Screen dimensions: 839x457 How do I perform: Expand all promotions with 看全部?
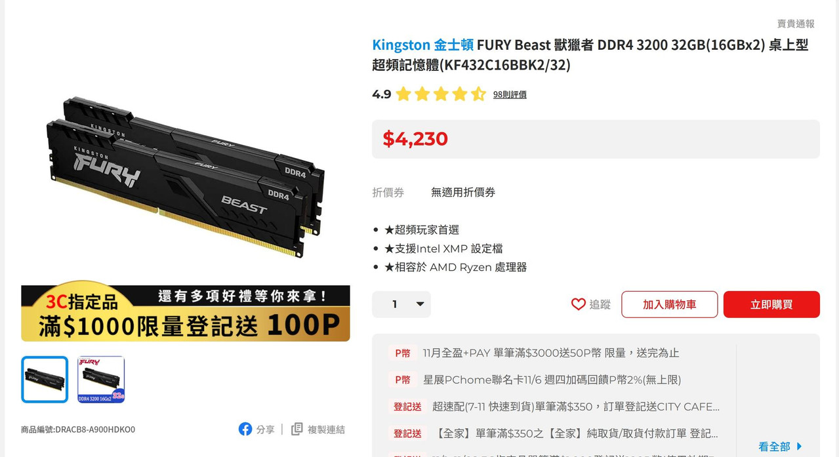[774, 447]
